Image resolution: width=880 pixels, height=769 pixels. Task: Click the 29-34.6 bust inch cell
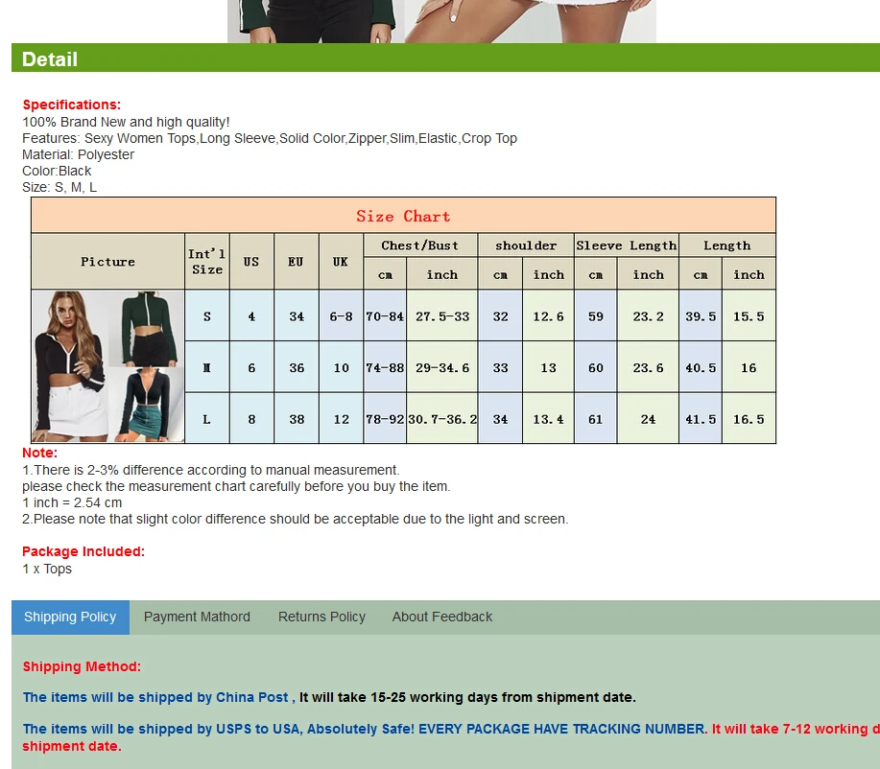[442, 368]
